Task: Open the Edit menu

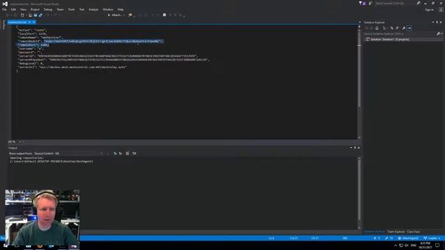Action: pos(13,9)
